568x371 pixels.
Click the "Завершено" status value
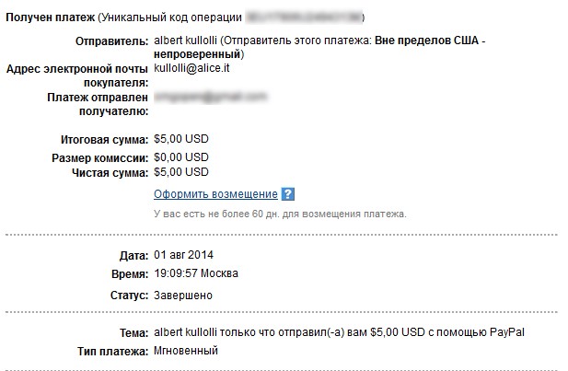pyautogui.click(x=183, y=296)
